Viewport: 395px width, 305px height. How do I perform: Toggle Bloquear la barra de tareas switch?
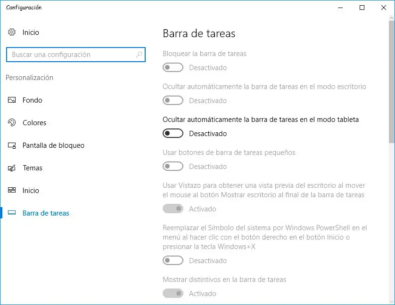coord(173,68)
